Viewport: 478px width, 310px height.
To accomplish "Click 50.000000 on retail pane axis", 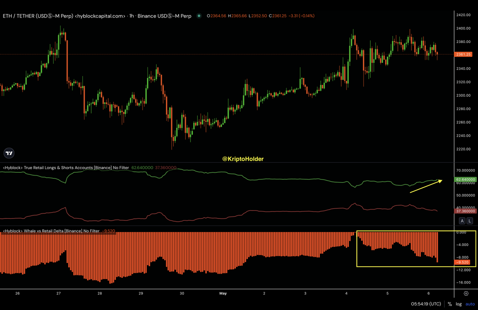I will pos(466,195).
